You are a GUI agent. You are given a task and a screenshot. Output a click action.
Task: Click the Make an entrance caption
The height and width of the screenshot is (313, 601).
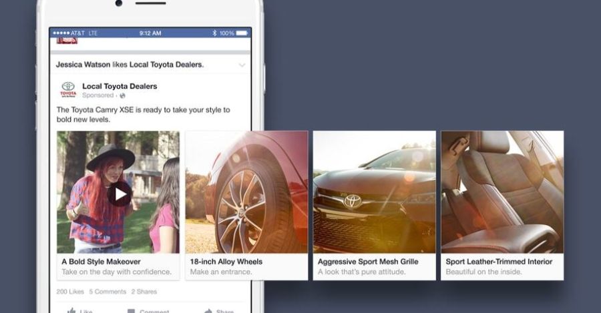[x=221, y=272]
